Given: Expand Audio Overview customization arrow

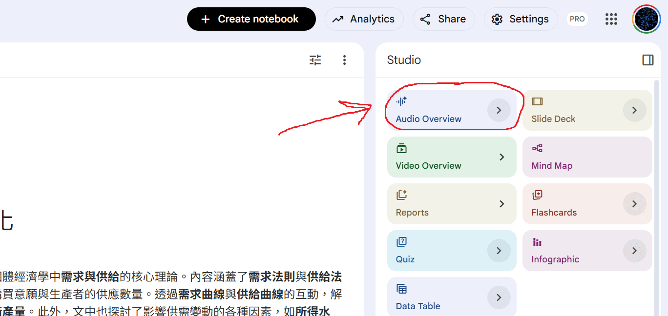Looking at the screenshot, I should 499,110.
